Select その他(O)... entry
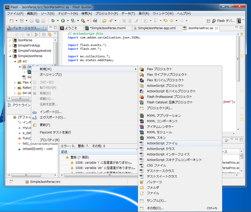Viewport: 251px width, 212px height. [180, 208]
